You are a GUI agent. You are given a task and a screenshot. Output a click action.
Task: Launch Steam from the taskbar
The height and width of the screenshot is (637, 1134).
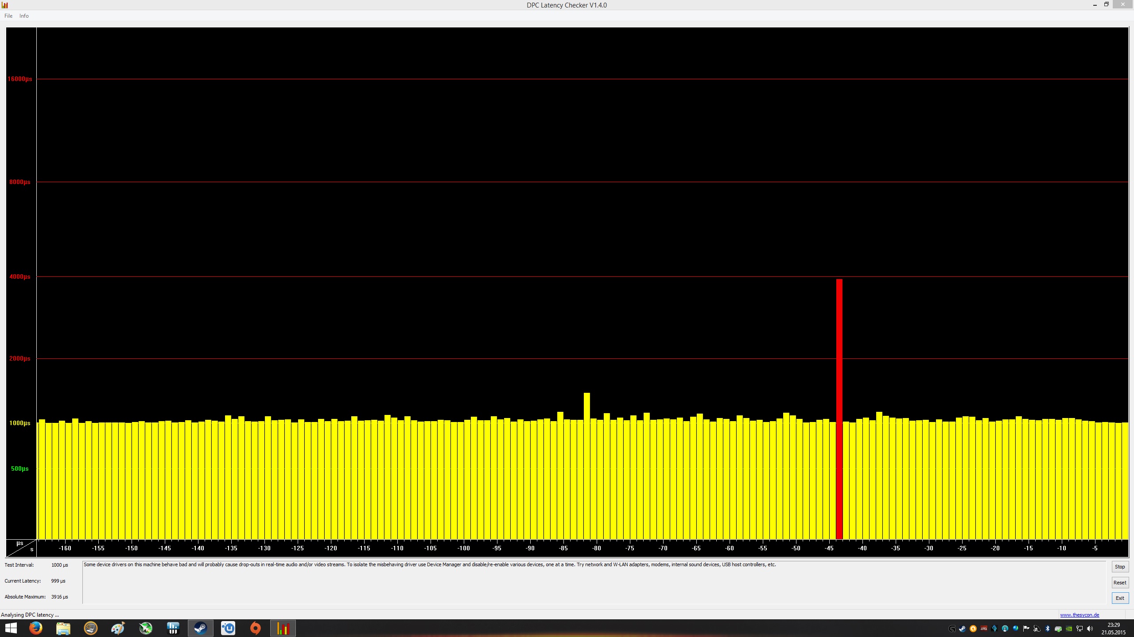tap(201, 628)
